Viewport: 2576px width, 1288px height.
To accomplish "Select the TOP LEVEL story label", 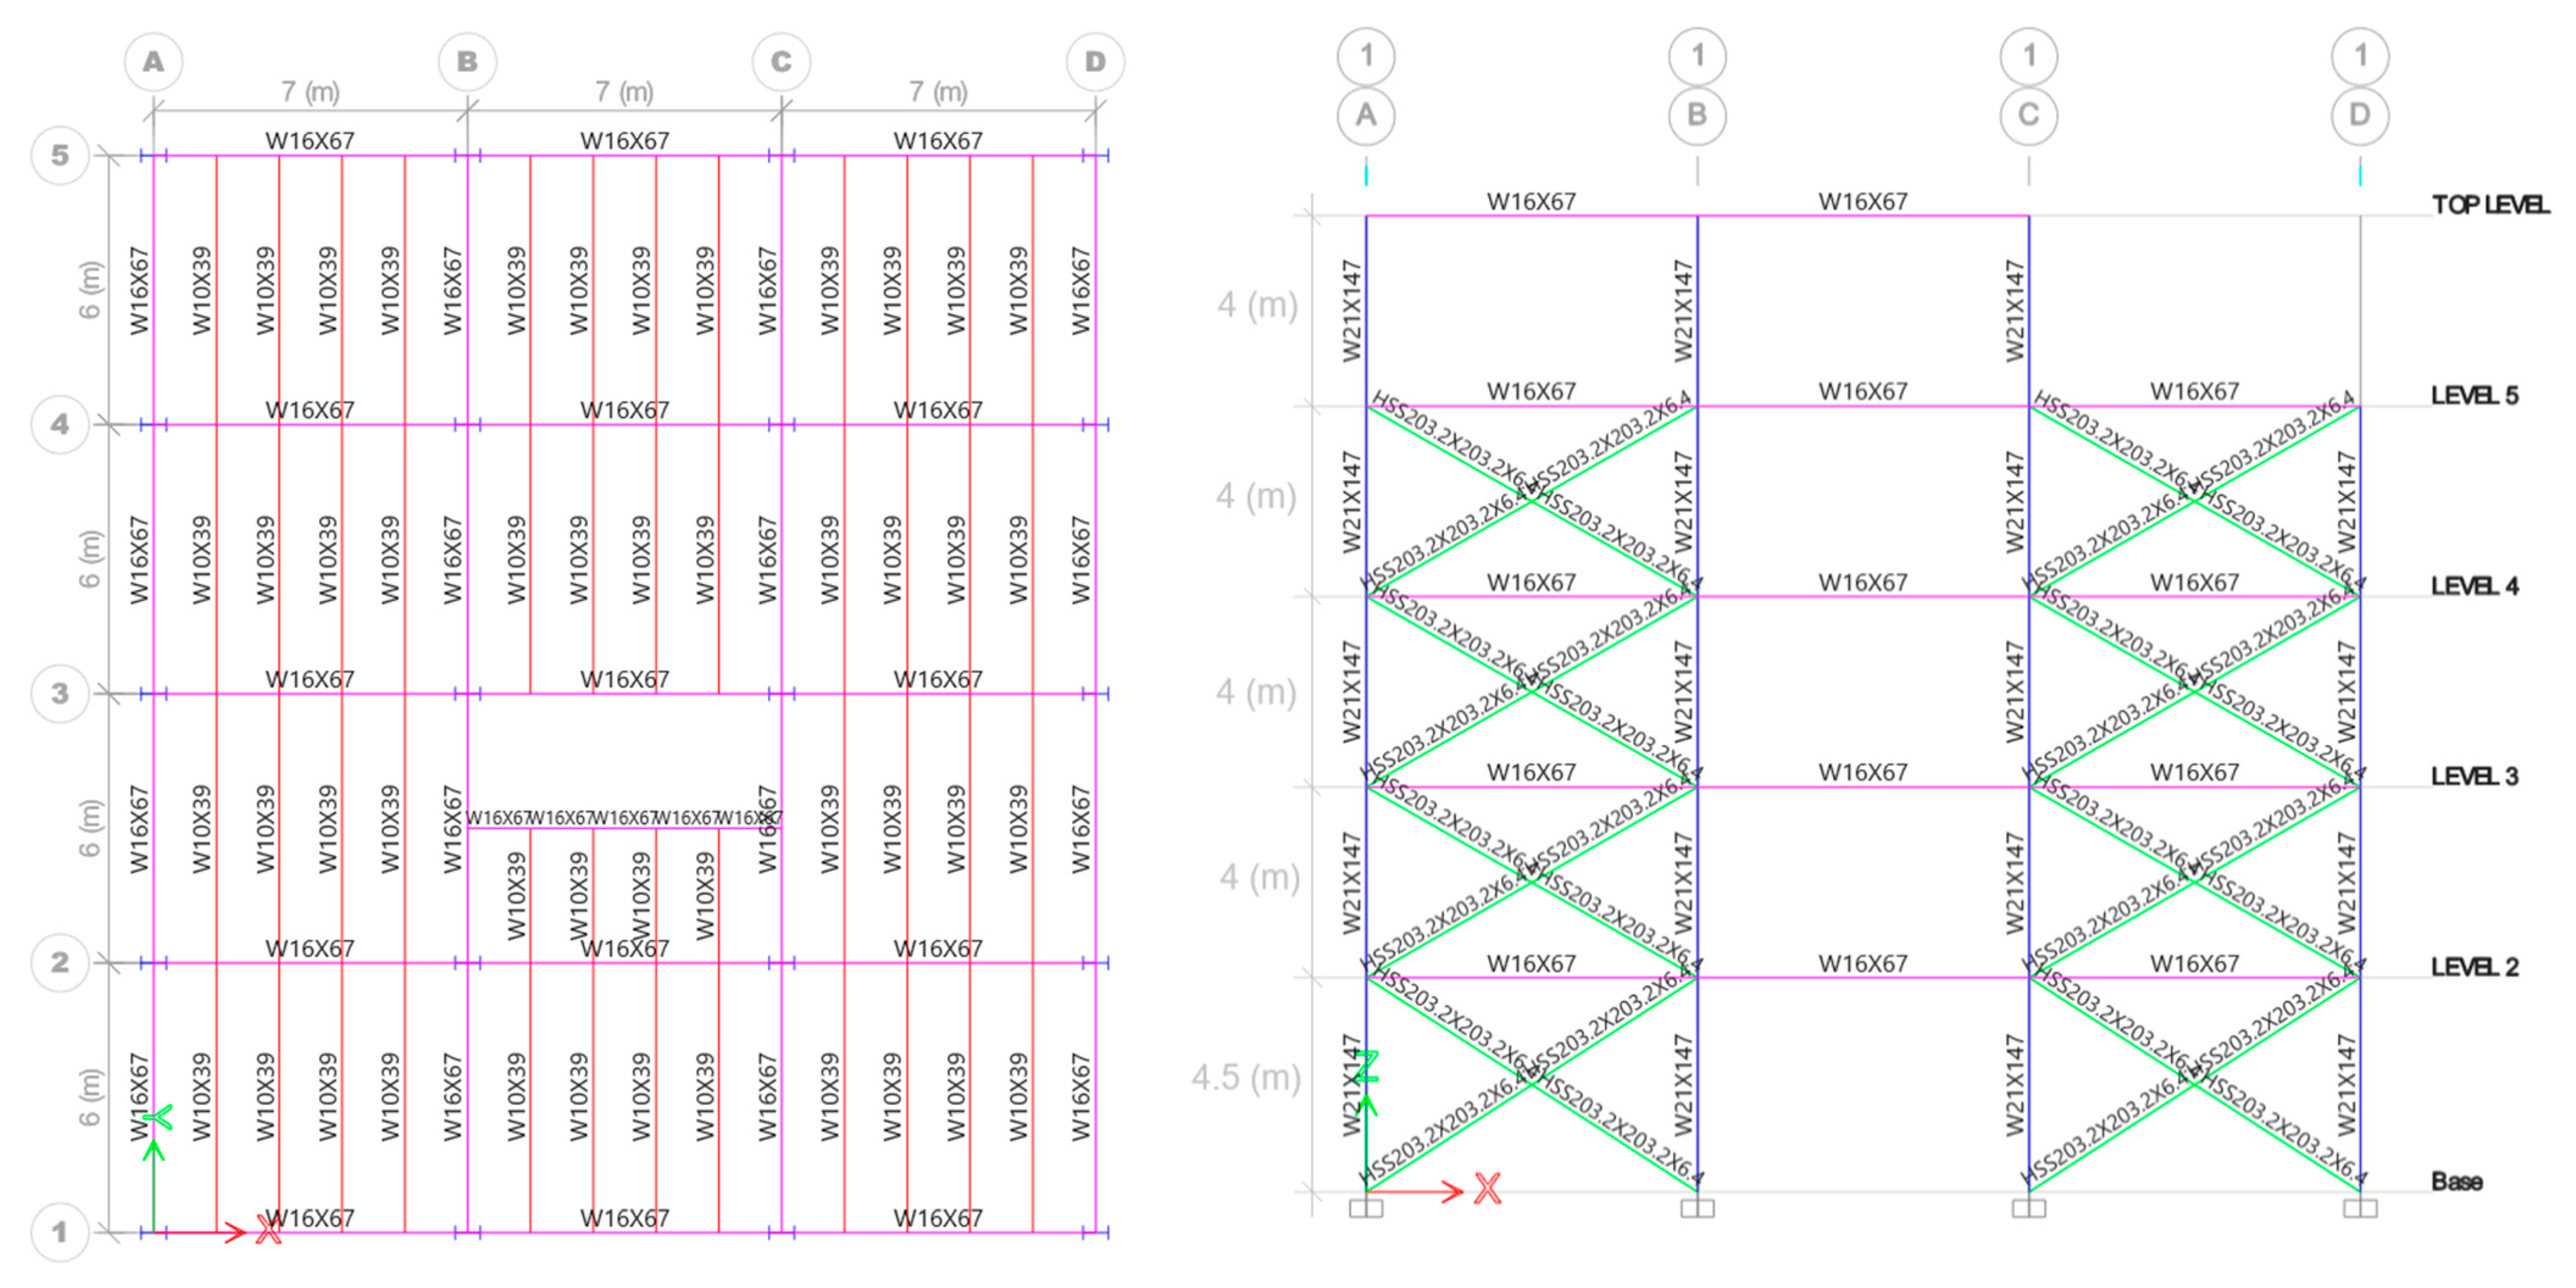I will [2490, 205].
